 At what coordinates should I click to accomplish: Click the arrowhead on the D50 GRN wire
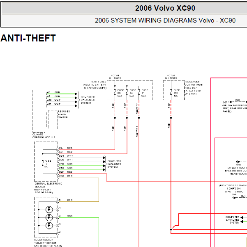point(104,170)
